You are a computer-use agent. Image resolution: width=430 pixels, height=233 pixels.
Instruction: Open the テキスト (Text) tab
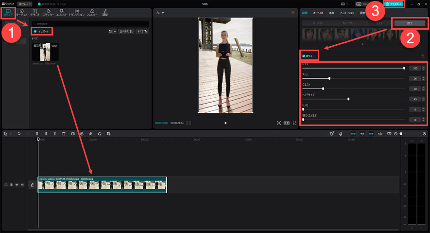coord(35,13)
